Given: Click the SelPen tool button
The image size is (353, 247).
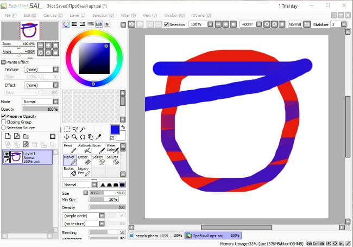Looking at the screenshot, I should pos(98,160).
